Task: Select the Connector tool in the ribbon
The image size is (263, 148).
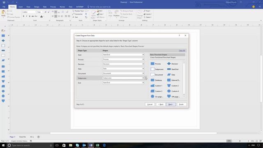Action: 77,14
